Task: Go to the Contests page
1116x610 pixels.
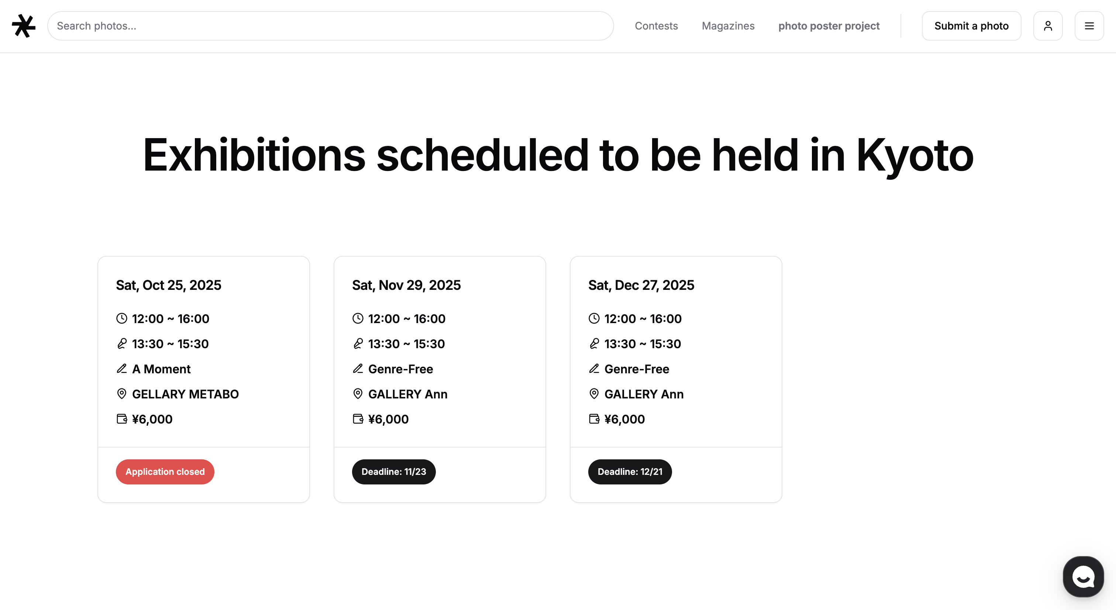Action: point(656,26)
